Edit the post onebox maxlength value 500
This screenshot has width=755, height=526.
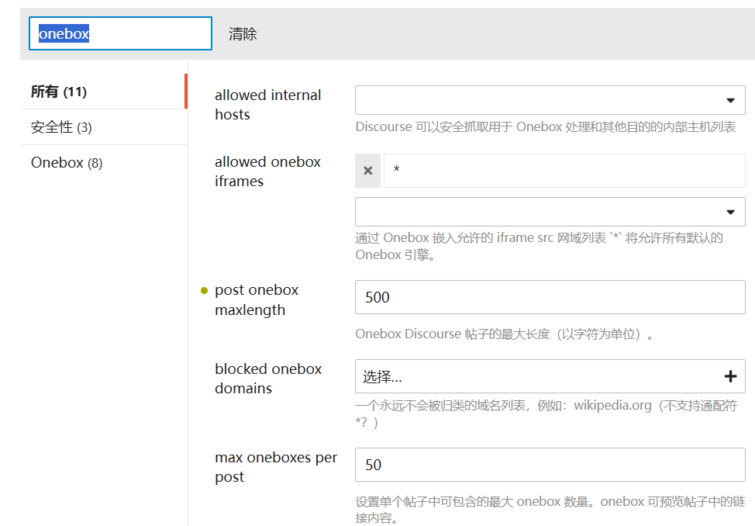coord(550,298)
